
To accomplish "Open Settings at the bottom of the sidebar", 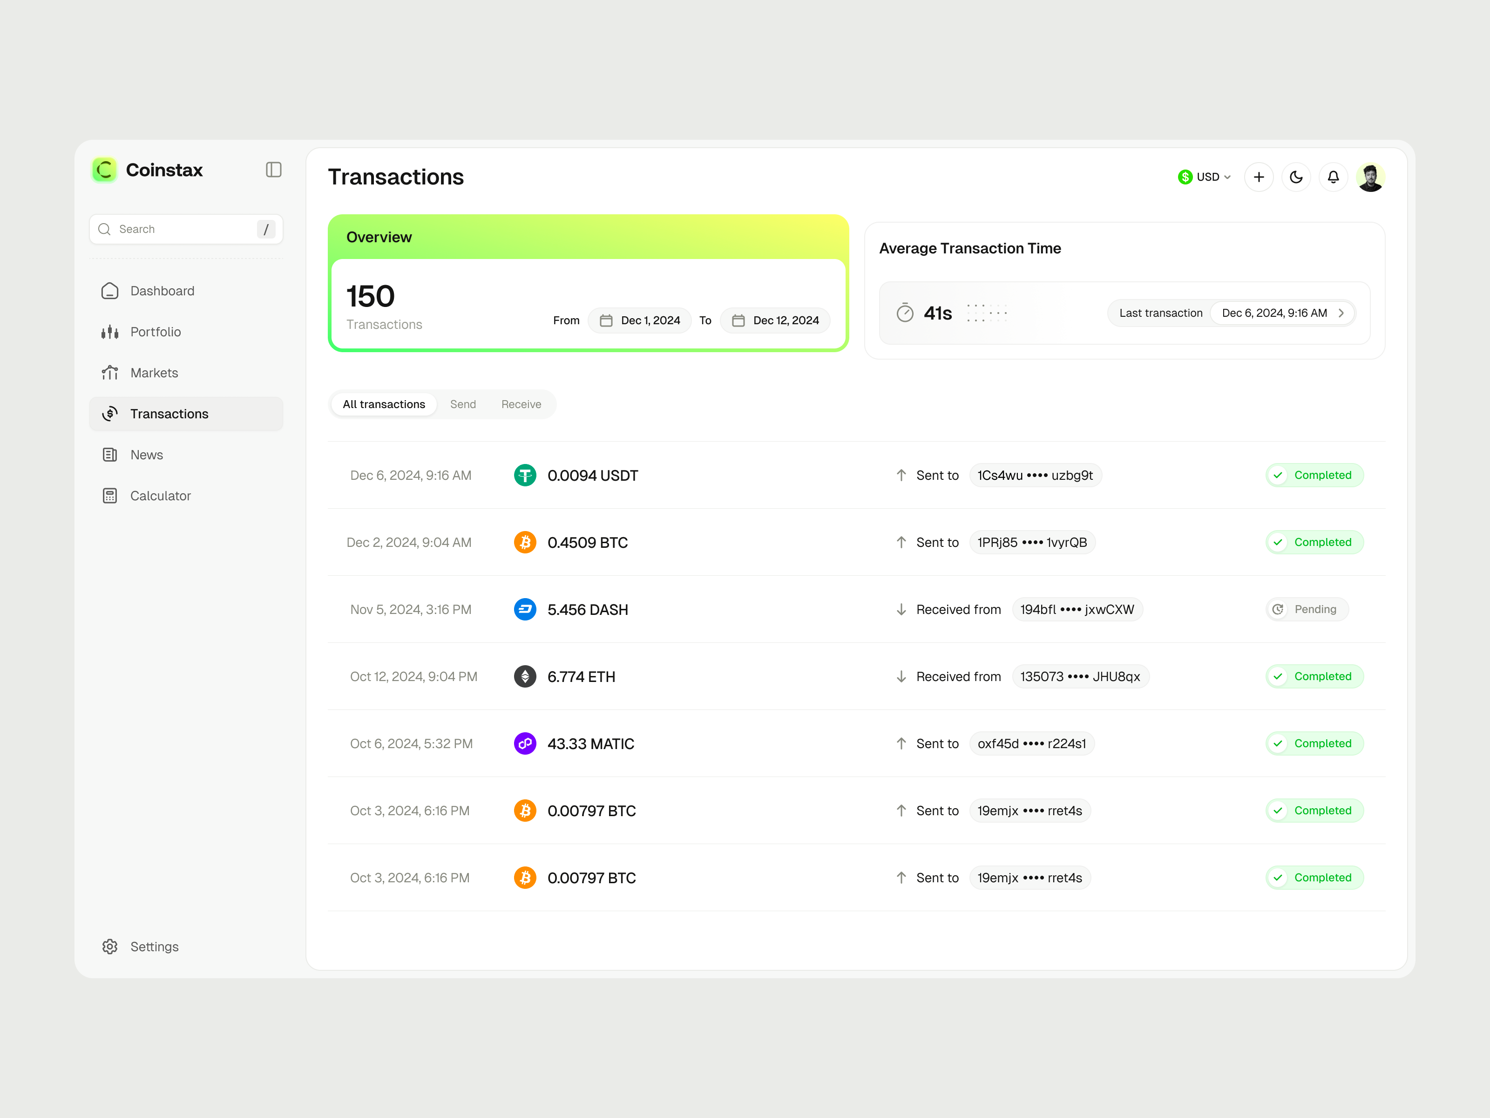I will pos(154,946).
